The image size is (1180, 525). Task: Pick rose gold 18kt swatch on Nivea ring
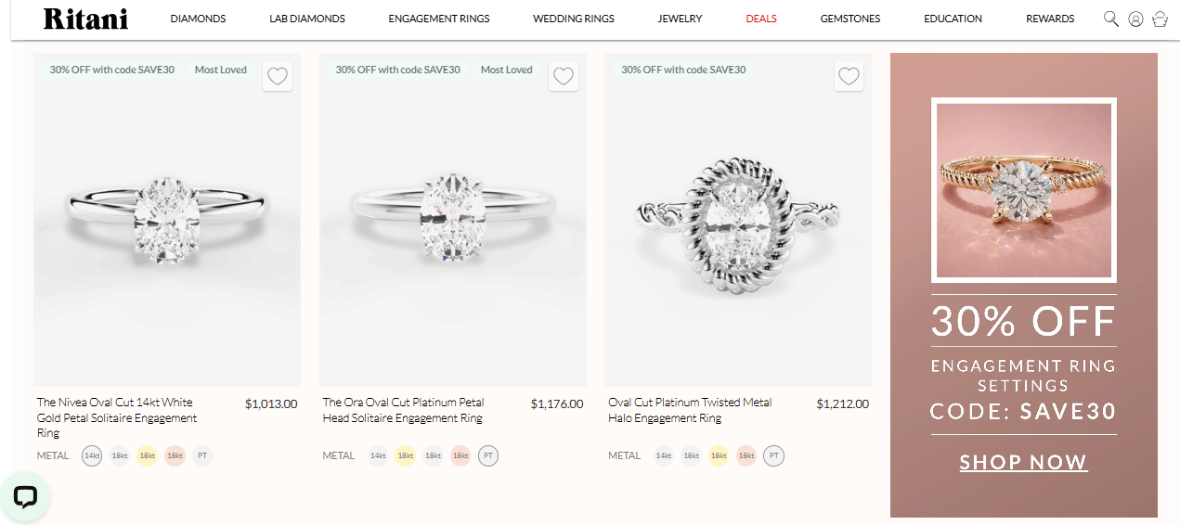tap(175, 456)
